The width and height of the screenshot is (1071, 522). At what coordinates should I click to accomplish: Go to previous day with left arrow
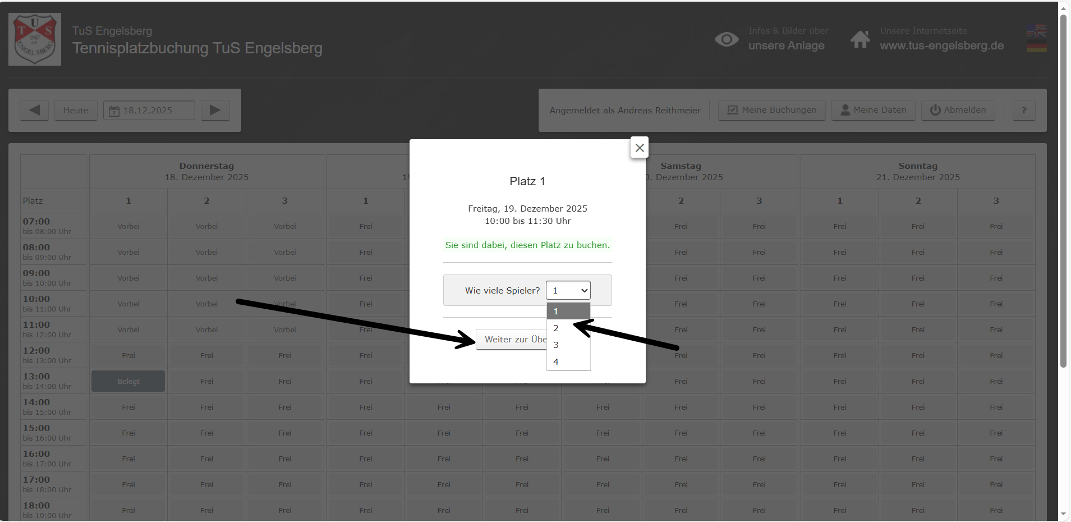pyautogui.click(x=34, y=110)
